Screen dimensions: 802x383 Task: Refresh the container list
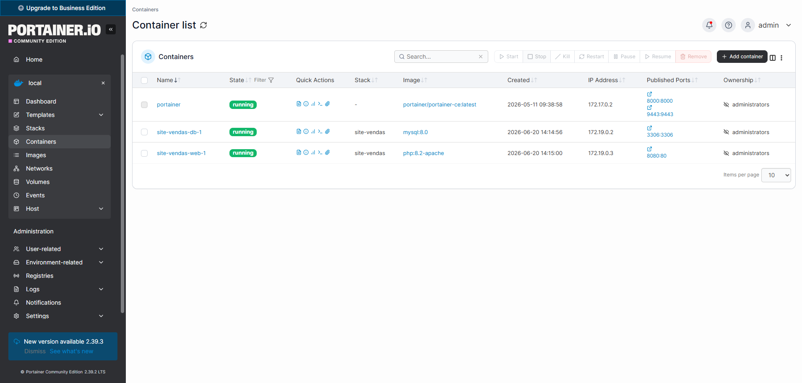coord(203,25)
